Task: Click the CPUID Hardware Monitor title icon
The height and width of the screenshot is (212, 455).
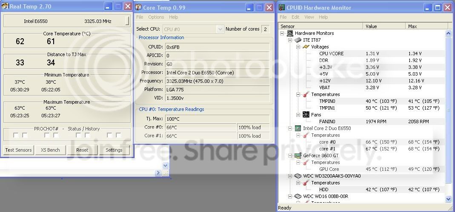Action: [281, 8]
